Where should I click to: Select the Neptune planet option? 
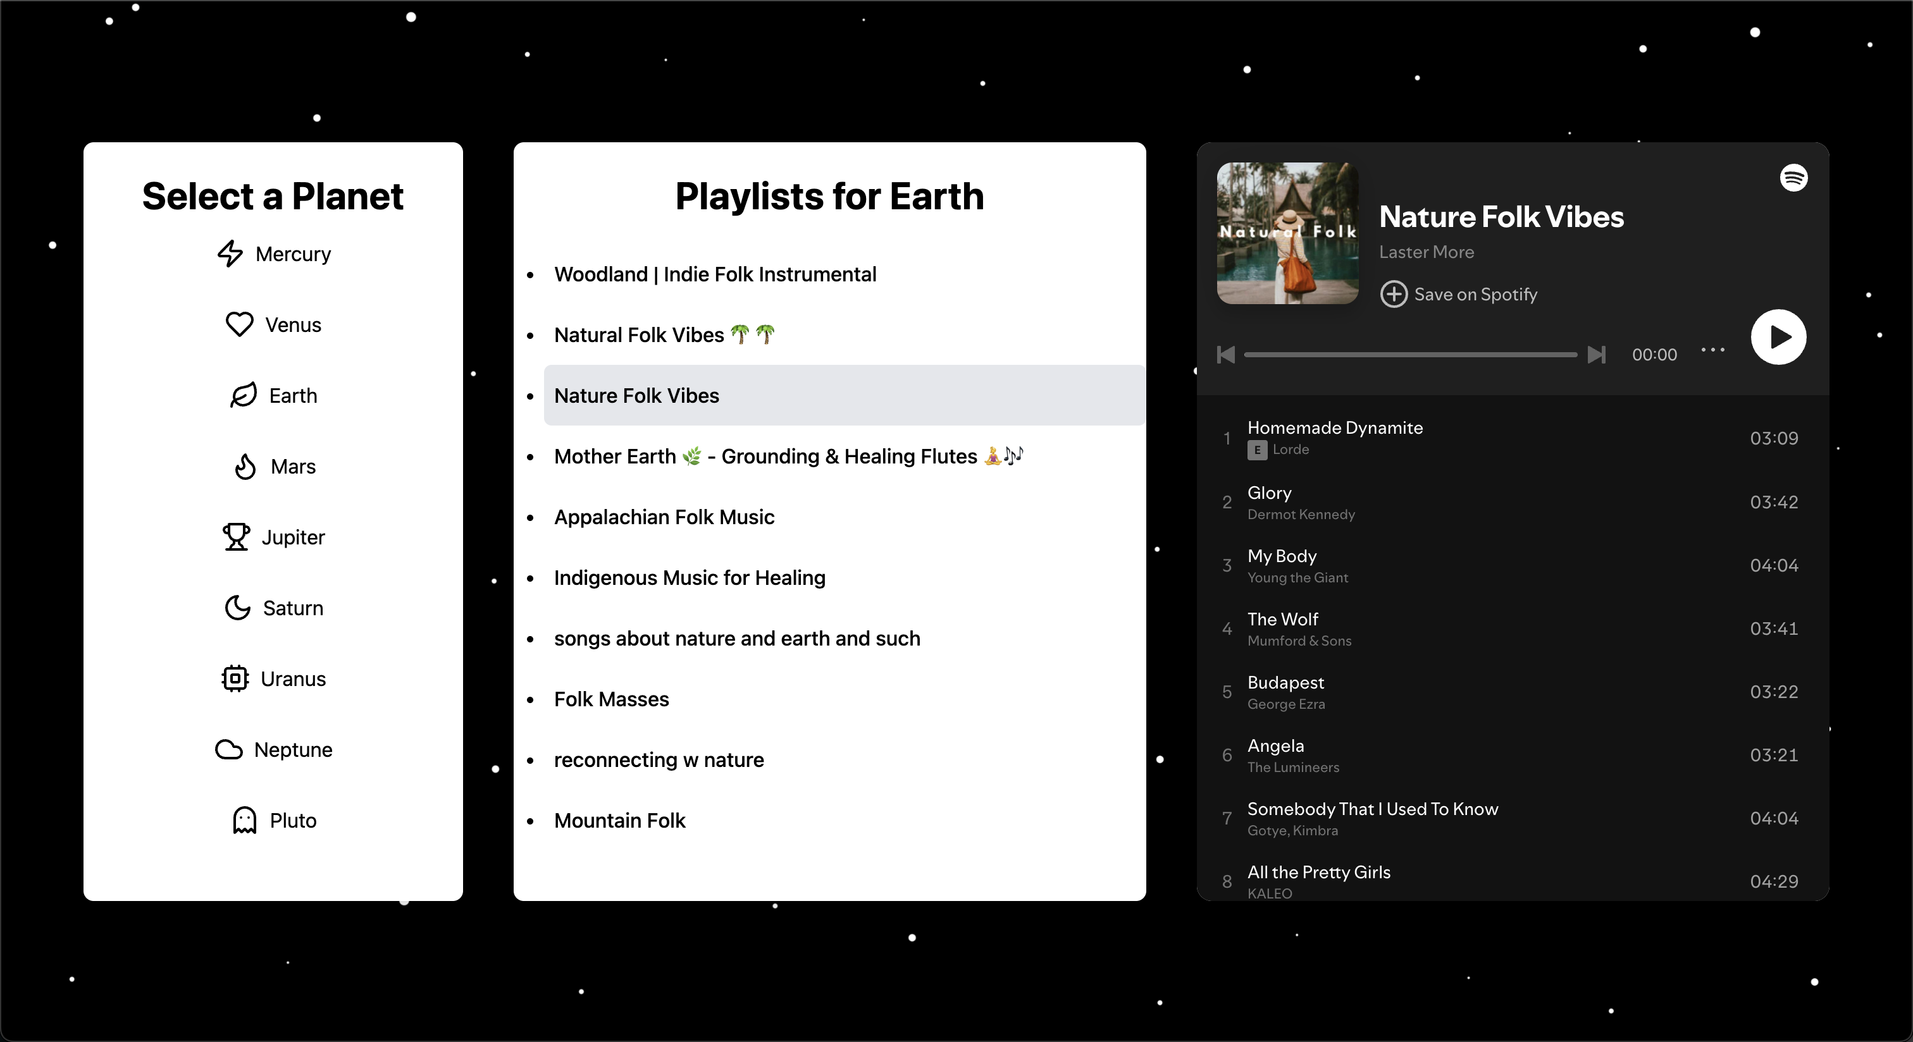pos(293,750)
